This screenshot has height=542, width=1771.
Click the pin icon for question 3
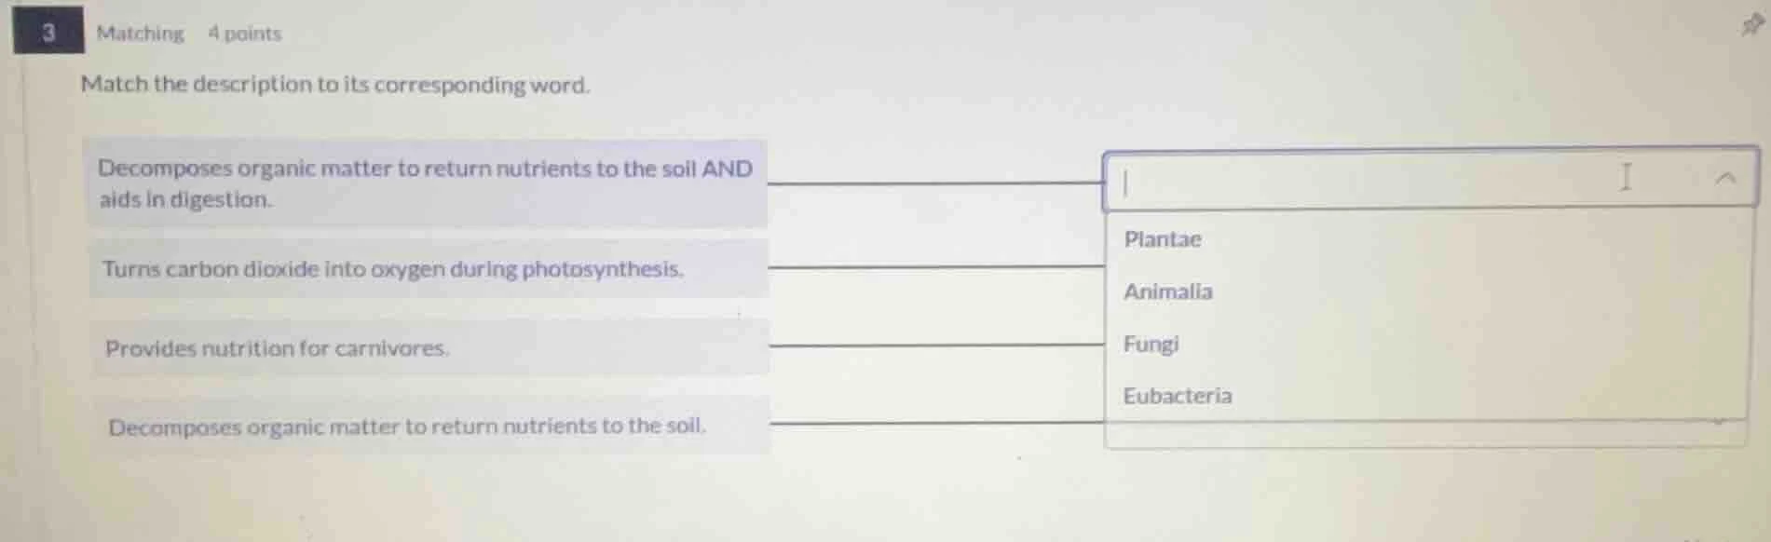point(1752,26)
